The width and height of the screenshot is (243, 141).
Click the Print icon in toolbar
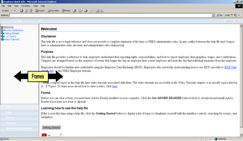click(x=85, y=11)
